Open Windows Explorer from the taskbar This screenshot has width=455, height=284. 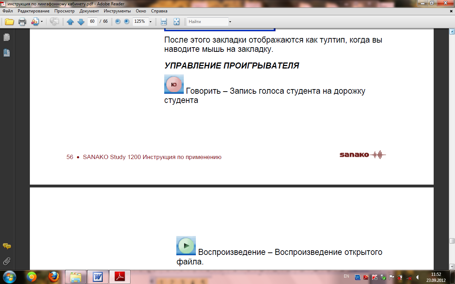tap(76, 277)
